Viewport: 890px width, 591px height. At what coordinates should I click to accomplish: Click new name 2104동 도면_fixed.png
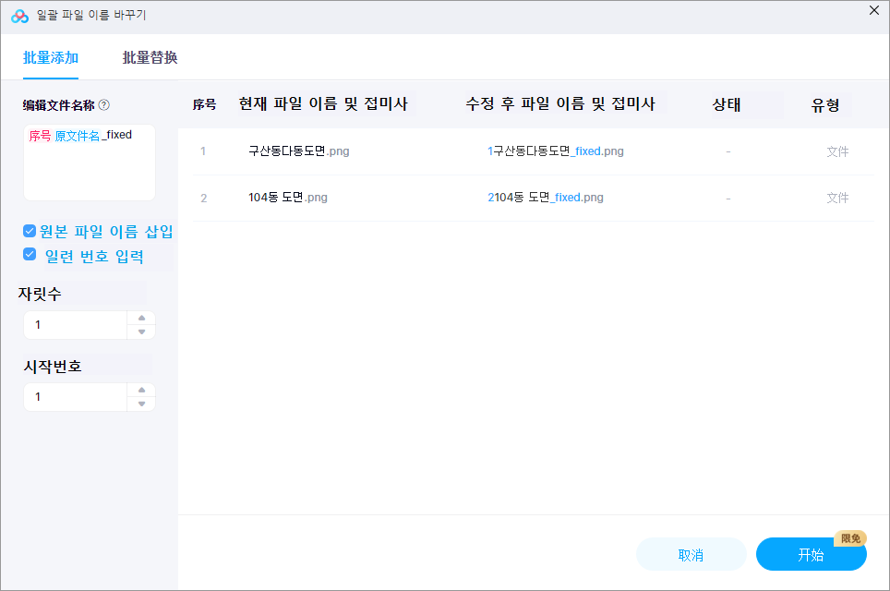coord(546,198)
